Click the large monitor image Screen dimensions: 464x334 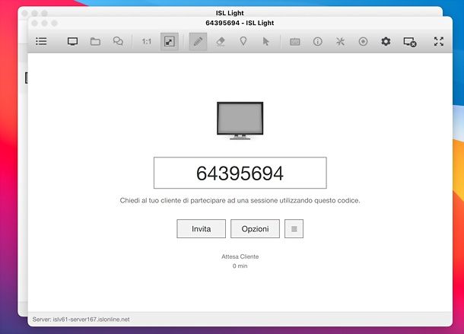(x=240, y=121)
